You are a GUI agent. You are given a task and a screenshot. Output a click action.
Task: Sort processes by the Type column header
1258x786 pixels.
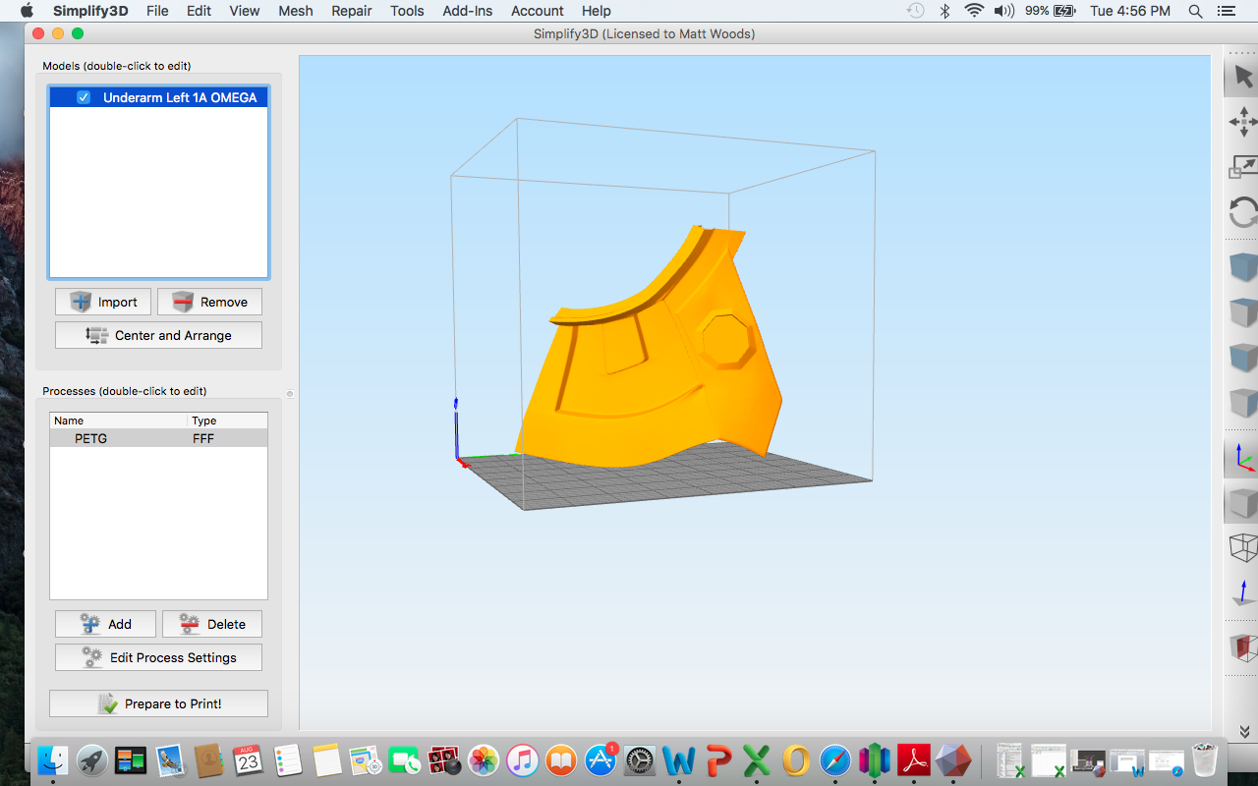[x=227, y=421]
